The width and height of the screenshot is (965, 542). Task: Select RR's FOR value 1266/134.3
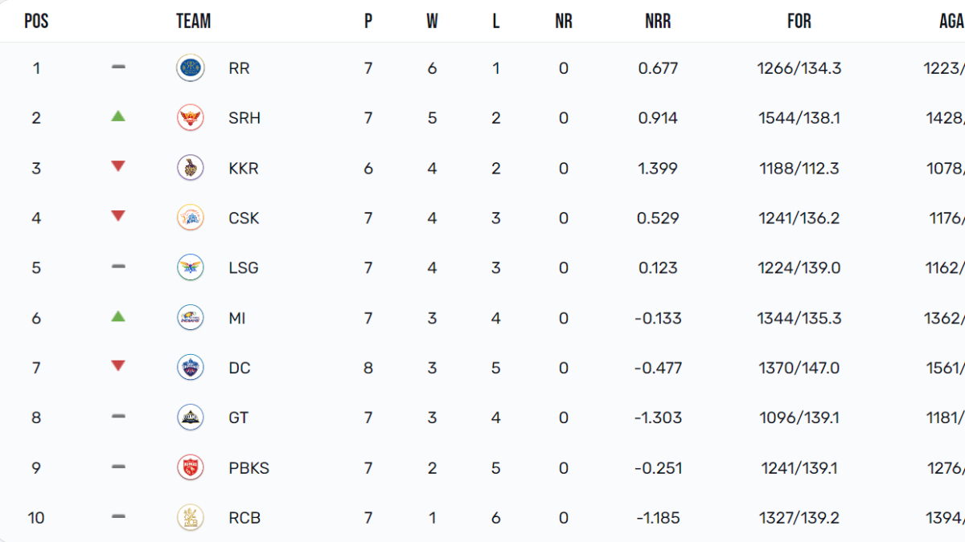click(799, 68)
